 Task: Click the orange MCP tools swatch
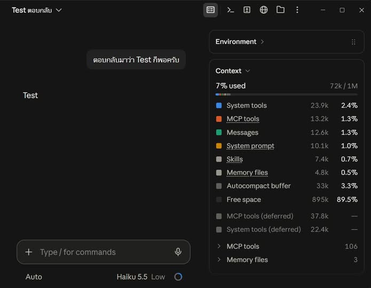click(x=219, y=119)
